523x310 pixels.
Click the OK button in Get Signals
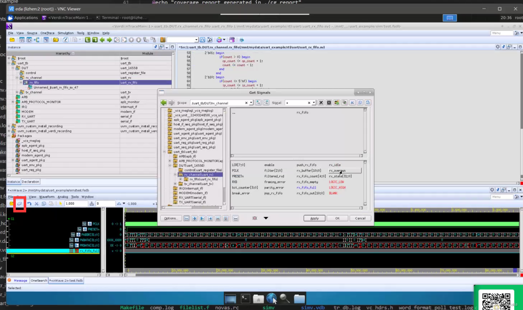point(337,218)
